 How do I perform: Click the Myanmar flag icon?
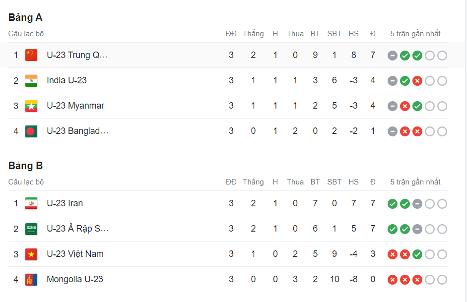(x=31, y=106)
